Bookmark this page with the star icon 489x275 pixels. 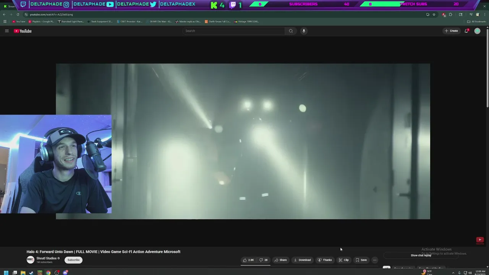click(434, 15)
